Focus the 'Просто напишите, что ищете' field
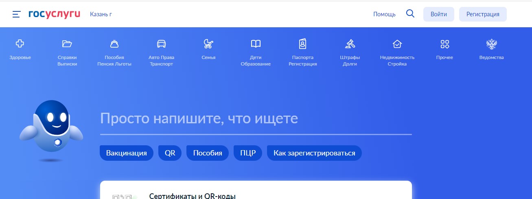Image resolution: width=532 pixels, height=199 pixels. 256,119
